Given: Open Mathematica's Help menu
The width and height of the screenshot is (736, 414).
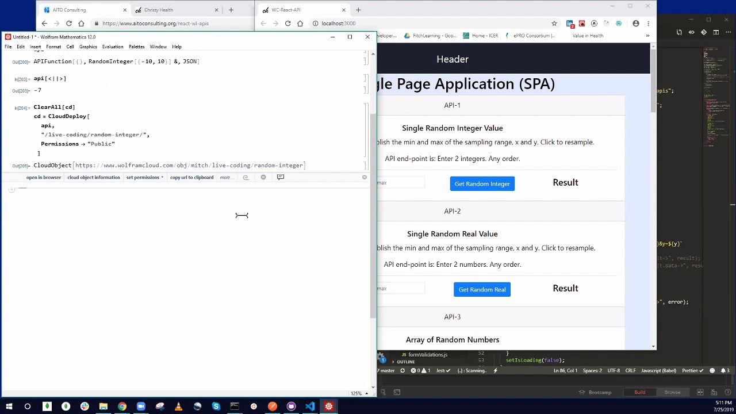Looking at the screenshot, I should coord(177,47).
